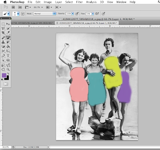Open the blending Mode dropdown
The width and height of the screenshot is (160, 150).
pyautogui.click(x=44, y=14)
